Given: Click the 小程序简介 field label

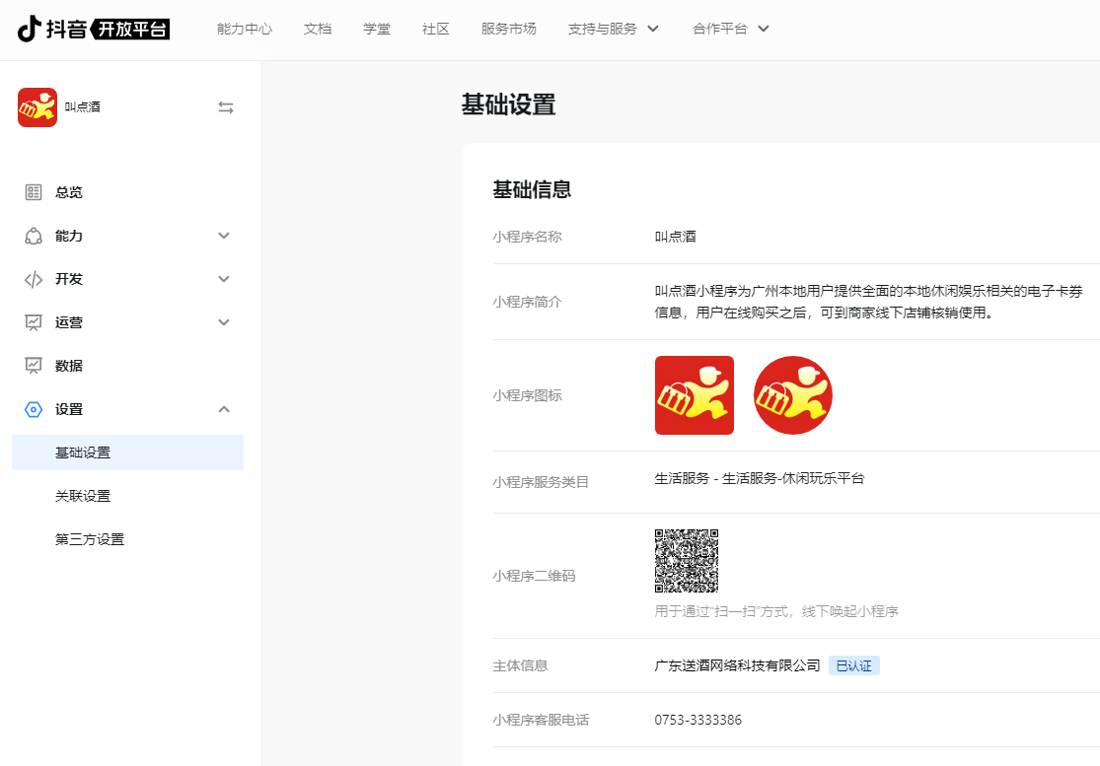Looking at the screenshot, I should pos(527,302).
